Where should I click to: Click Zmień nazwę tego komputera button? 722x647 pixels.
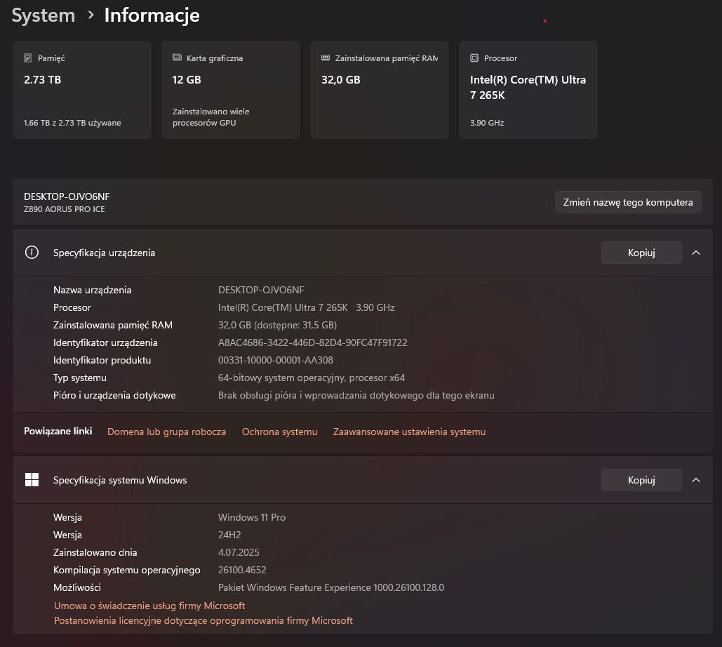tap(627, 202)
